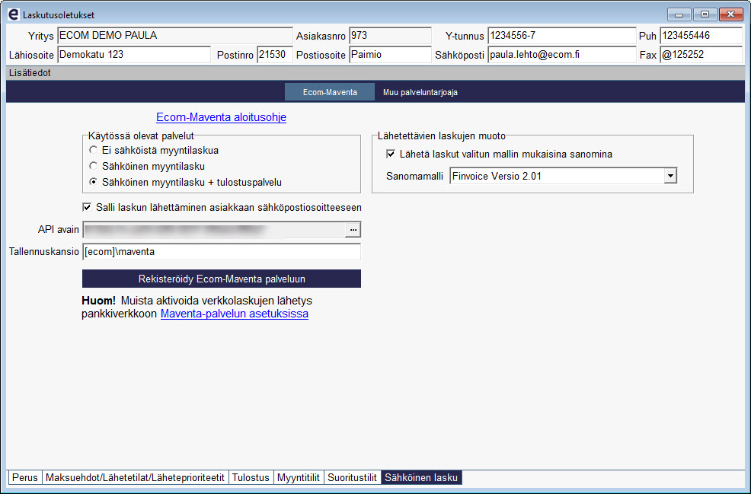751x494 pixels.
Task: Click the Tallennuskansio field with [ecom]\maventa
Action: click(222, 252)
